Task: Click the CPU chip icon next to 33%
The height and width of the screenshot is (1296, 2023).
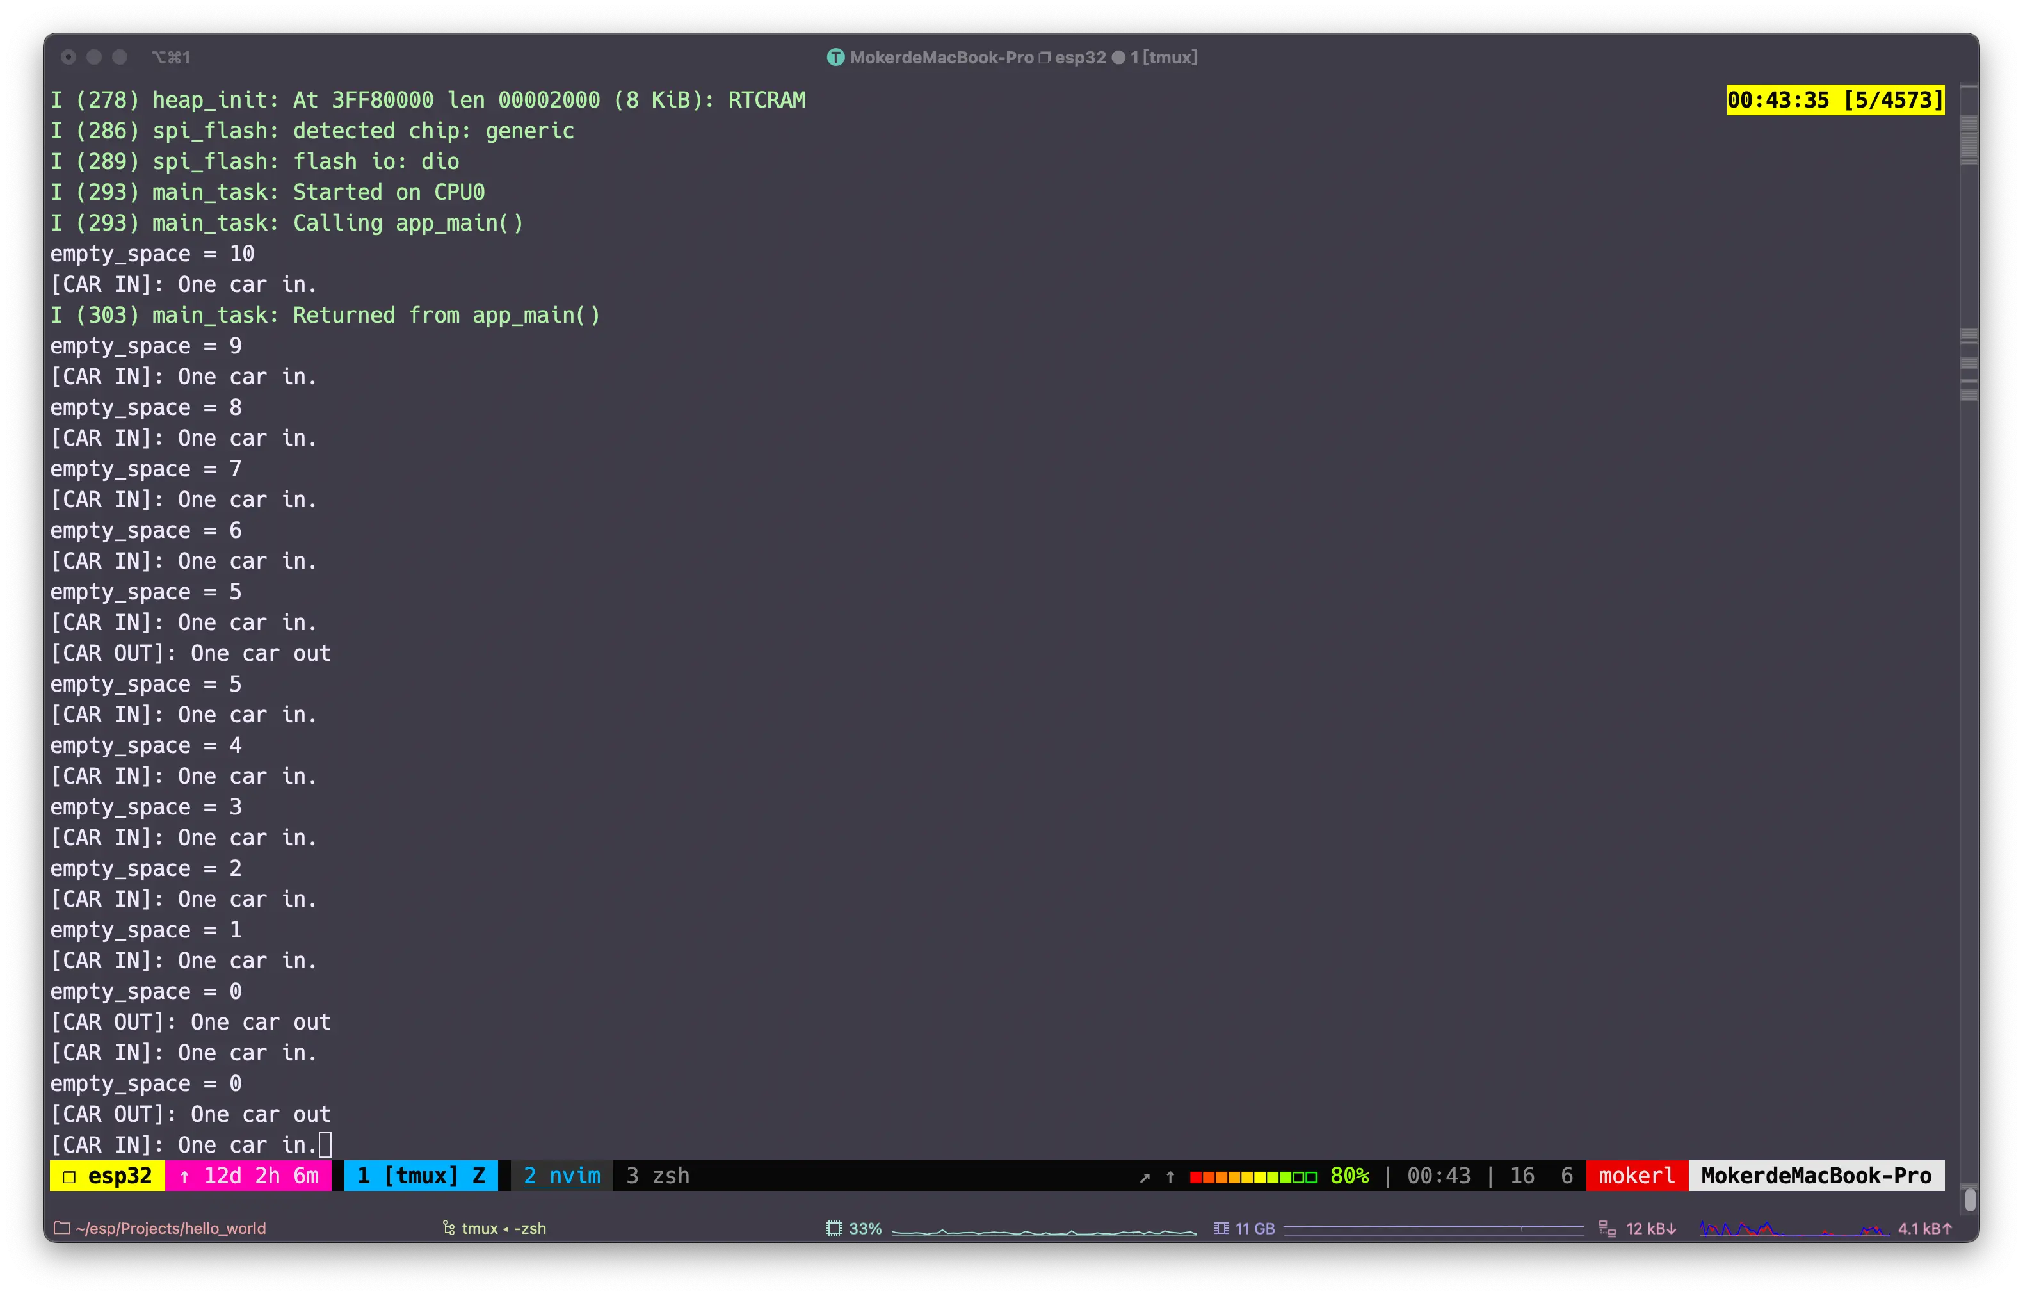Action: click(x=834, y=1228)
